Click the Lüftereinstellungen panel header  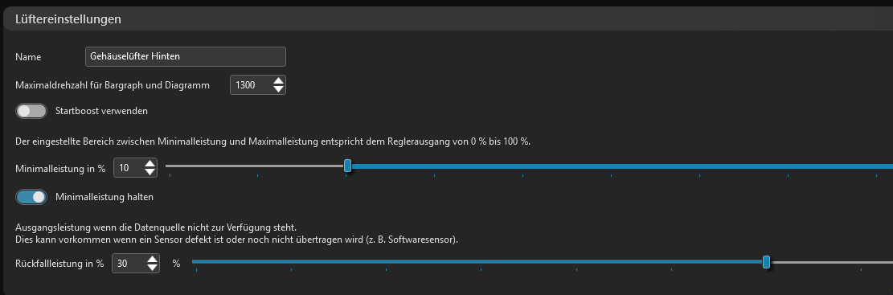click(449, 18)
